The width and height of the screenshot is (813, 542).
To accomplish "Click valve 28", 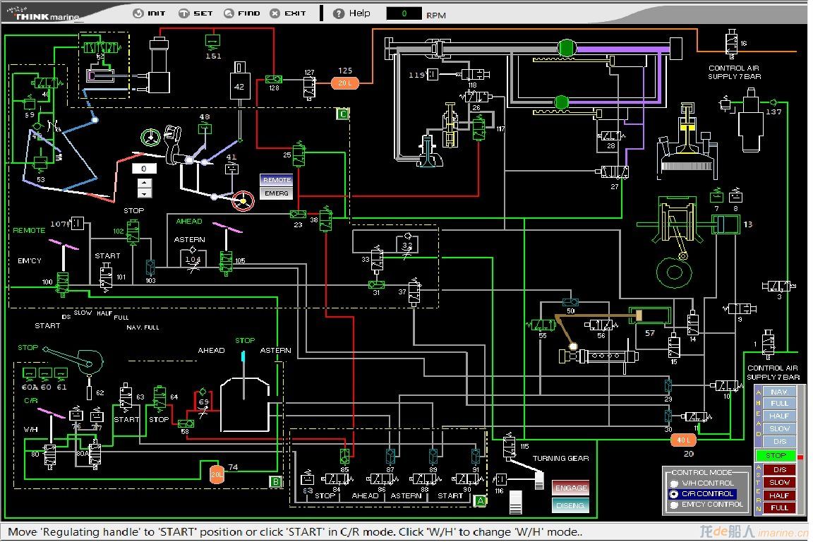I will [610, 136].
